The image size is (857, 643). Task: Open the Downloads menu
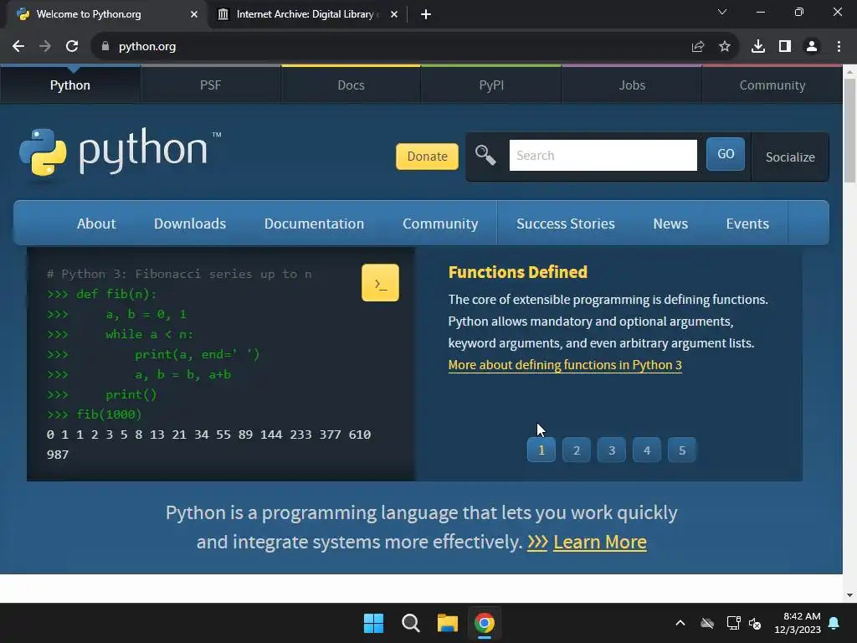tap(190, 224)
